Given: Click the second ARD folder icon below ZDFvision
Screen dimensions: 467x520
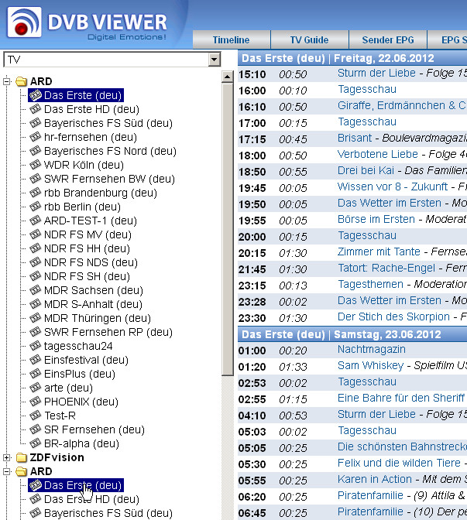Looking at the screenshot, I should 21,471.
